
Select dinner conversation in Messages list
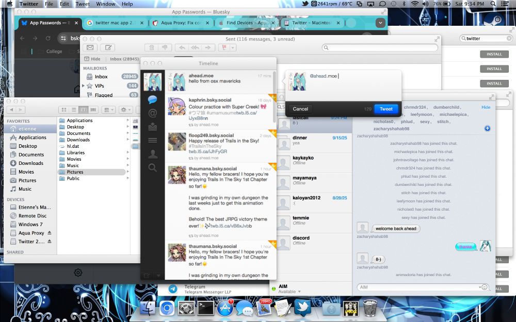tap(314, 143)
